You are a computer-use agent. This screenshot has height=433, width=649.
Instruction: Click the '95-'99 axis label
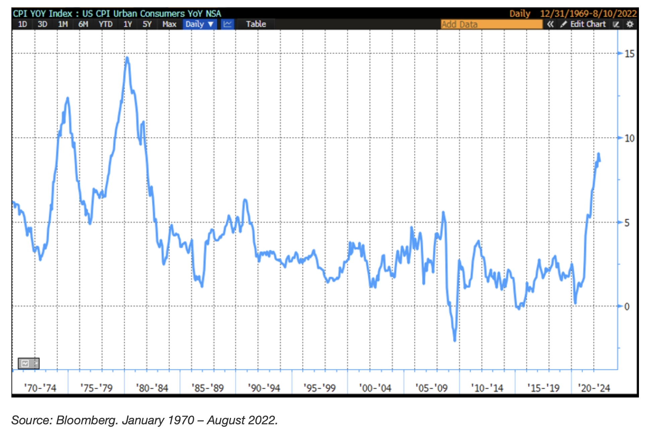[320, 388]
